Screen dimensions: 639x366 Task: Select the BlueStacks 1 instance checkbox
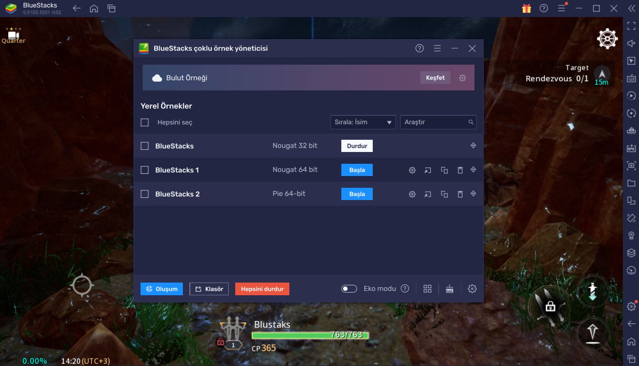tap(145, 170)
